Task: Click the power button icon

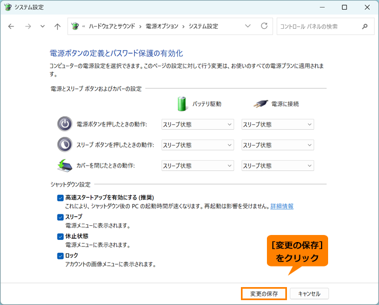Action: tap(65, 124)
